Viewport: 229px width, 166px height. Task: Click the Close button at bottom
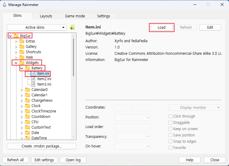(x=215, y=160)
